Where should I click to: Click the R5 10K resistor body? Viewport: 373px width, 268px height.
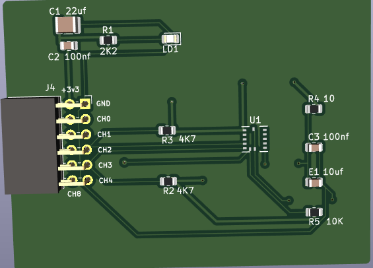click(x=314, y=212)
